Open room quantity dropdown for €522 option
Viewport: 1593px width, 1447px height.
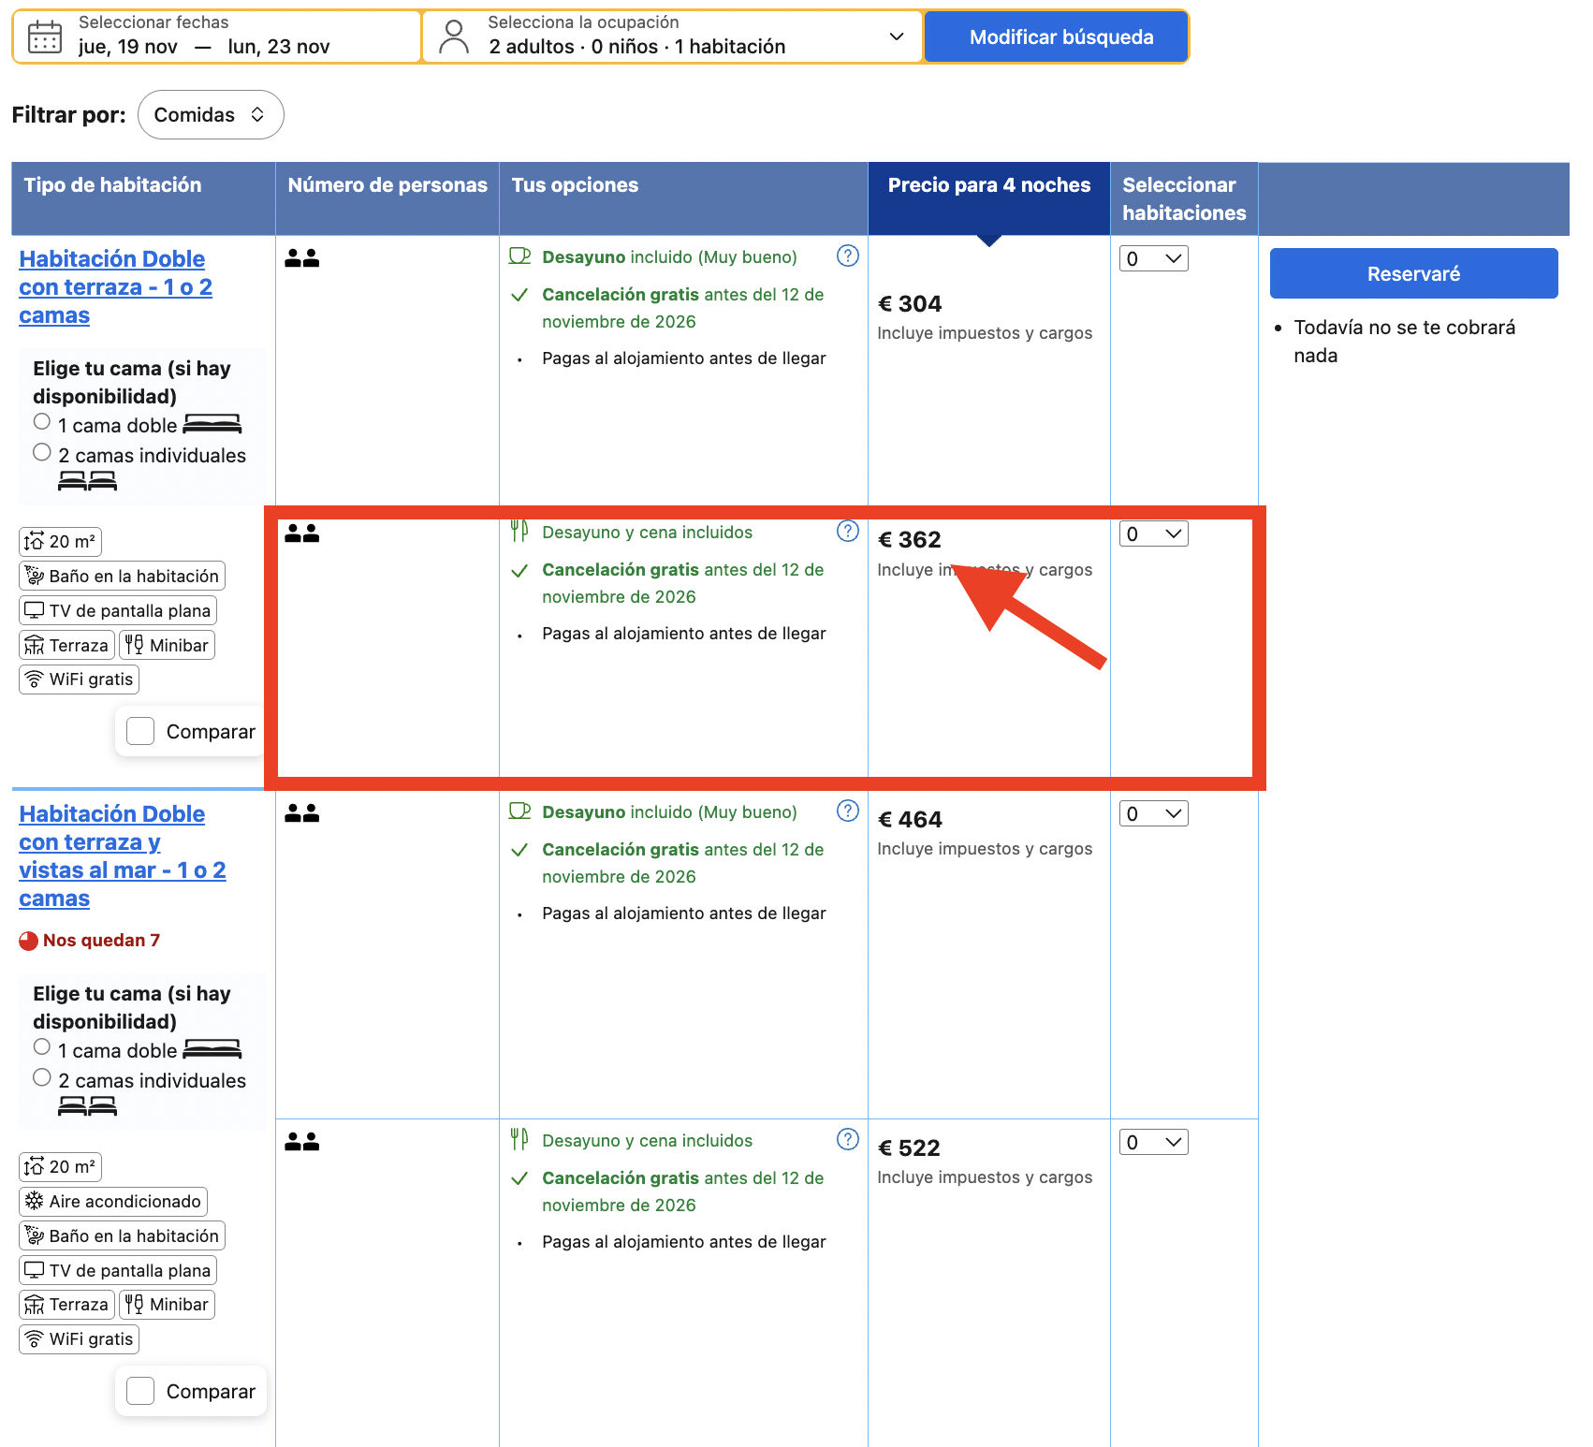[x=1154, y=1142]
